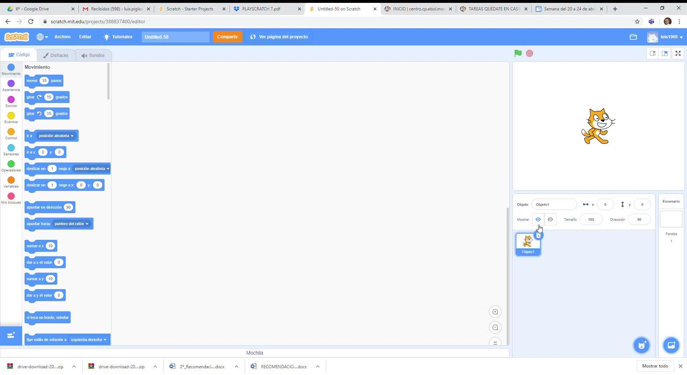Select the Eventos block category
Screen dimensions: 687x375
tap(11, 118)
